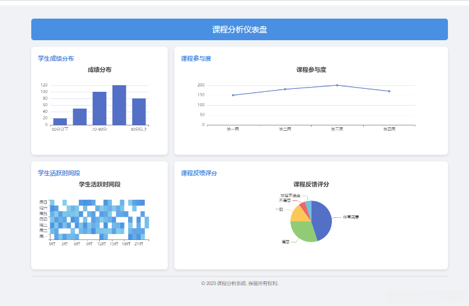Select the 90分以上 bar in grade chart

coord(139,112)
